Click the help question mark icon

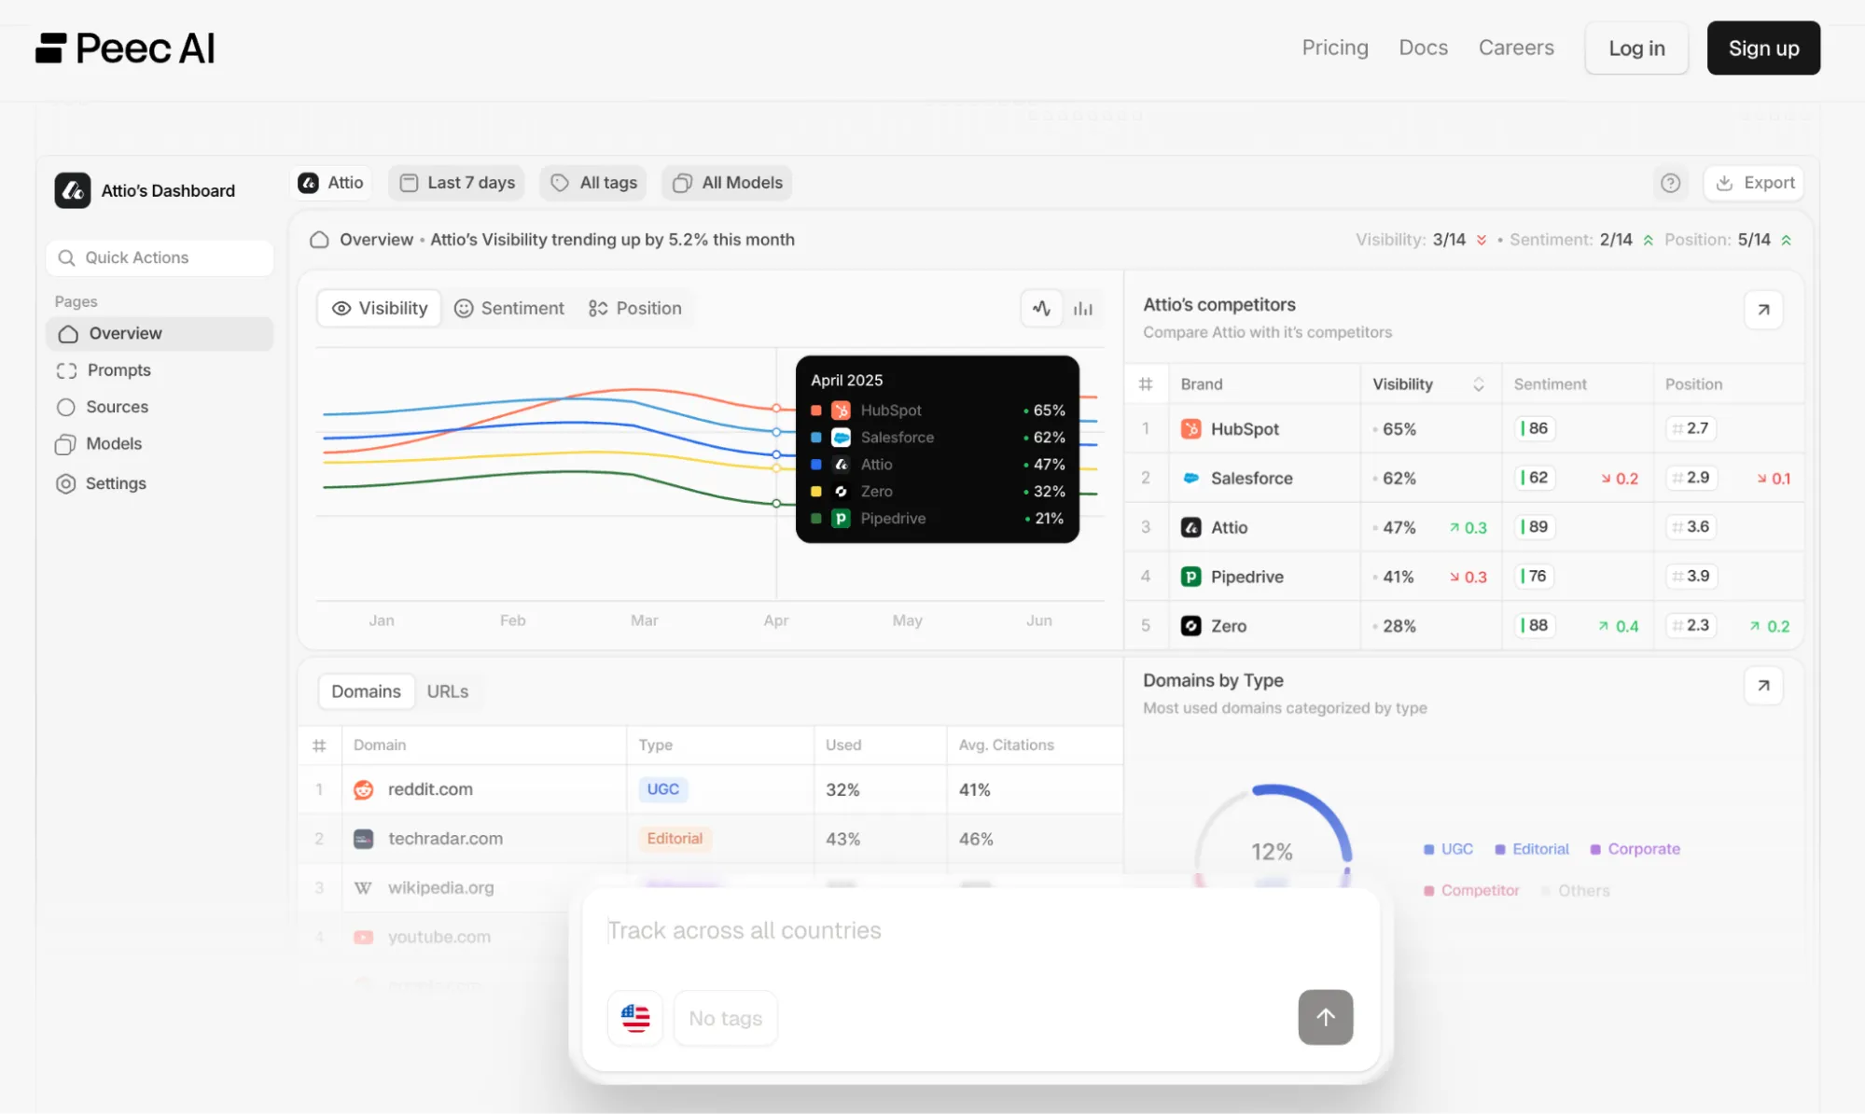click(1670, 183)
